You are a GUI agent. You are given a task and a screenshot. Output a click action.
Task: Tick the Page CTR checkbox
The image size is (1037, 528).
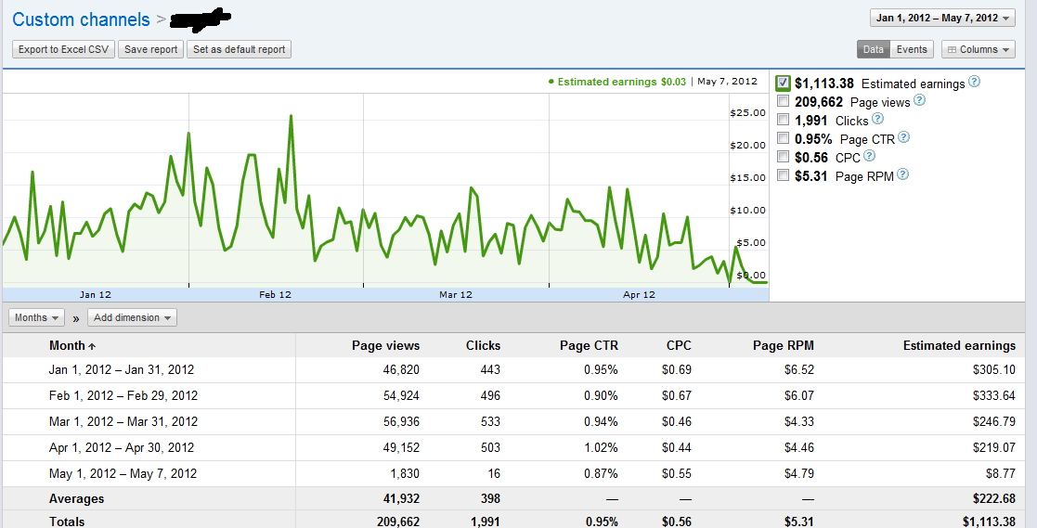(x=784, y=138)
